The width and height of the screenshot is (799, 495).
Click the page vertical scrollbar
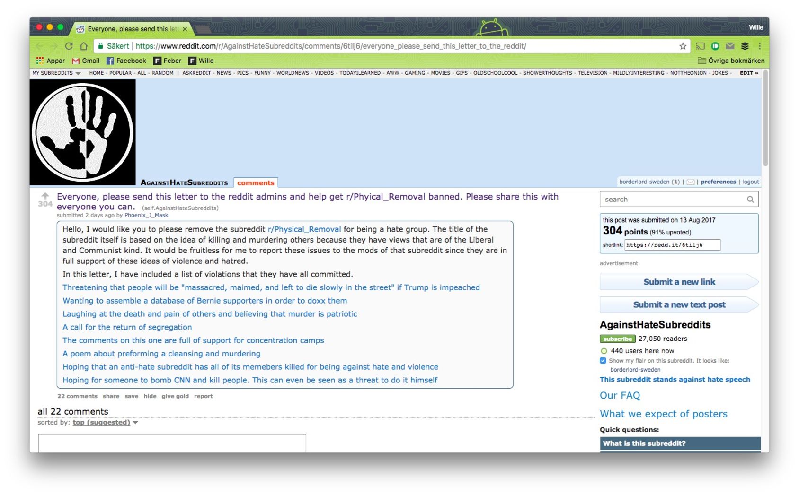(765, 118)
